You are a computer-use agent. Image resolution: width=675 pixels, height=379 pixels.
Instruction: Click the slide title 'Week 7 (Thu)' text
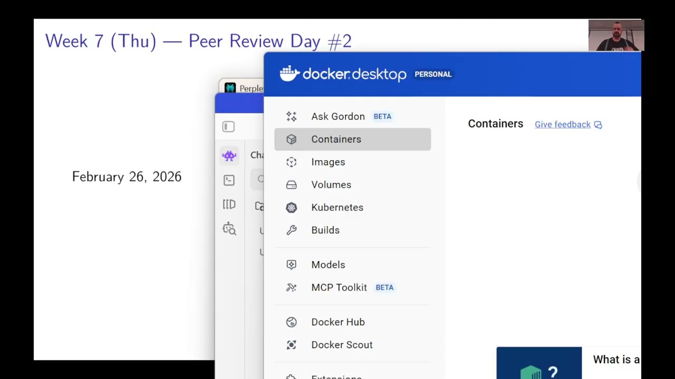[101, 41]
